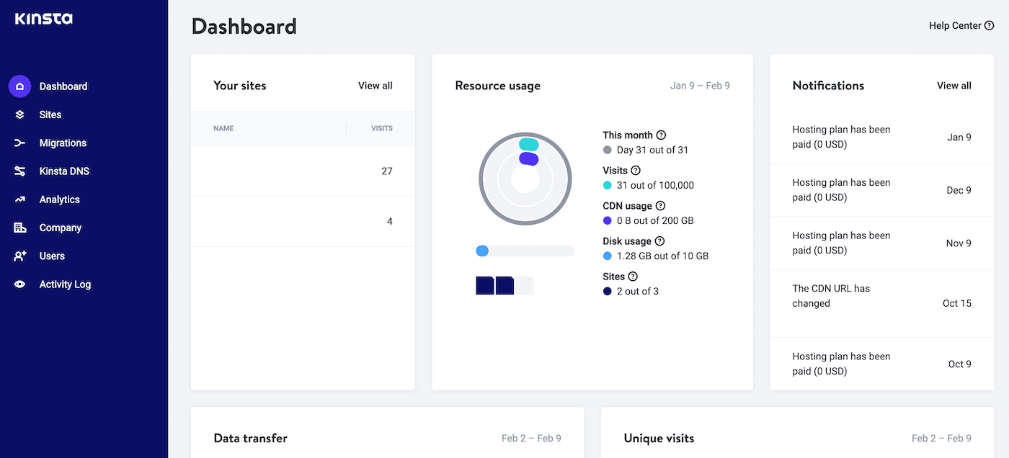This screenshot has width=1009, height=458.
Task: Click the Dashboard home icon
Action: (19, 86)
